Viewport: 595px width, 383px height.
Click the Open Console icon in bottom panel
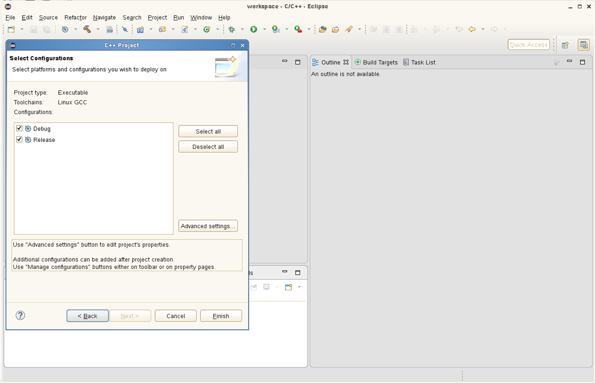tap(289, 287)
